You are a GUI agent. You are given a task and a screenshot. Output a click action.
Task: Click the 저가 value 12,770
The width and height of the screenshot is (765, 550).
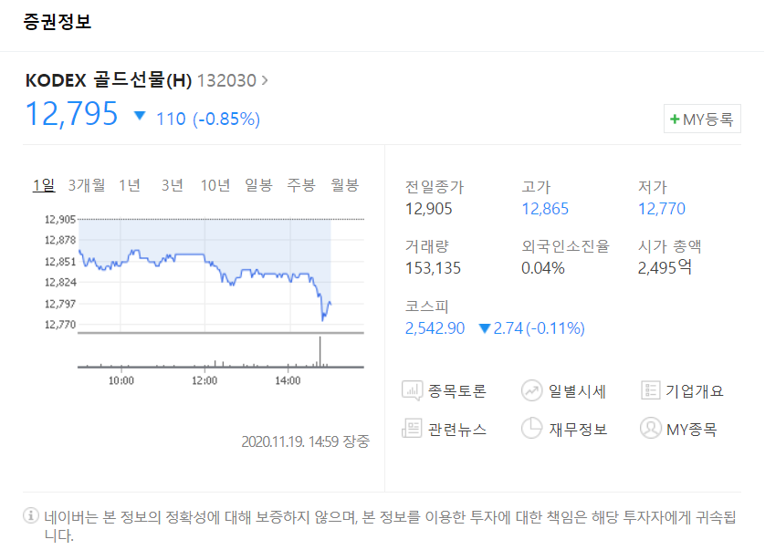(662, 209)
